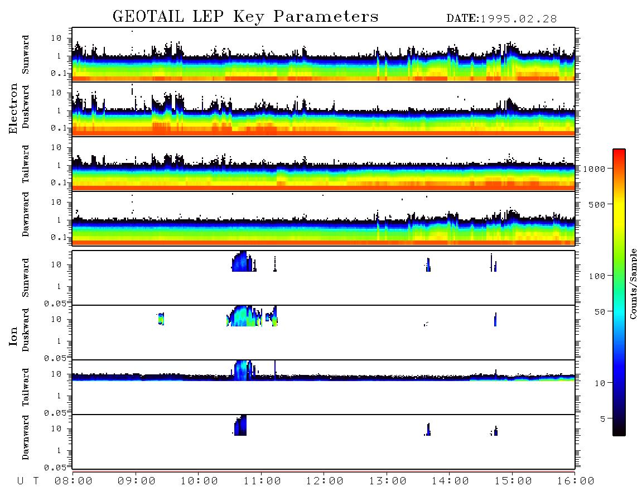The height and width of the screenshot is (491, 637).
Task: Click the '5' color bar tick label
Action: (603, 418)
